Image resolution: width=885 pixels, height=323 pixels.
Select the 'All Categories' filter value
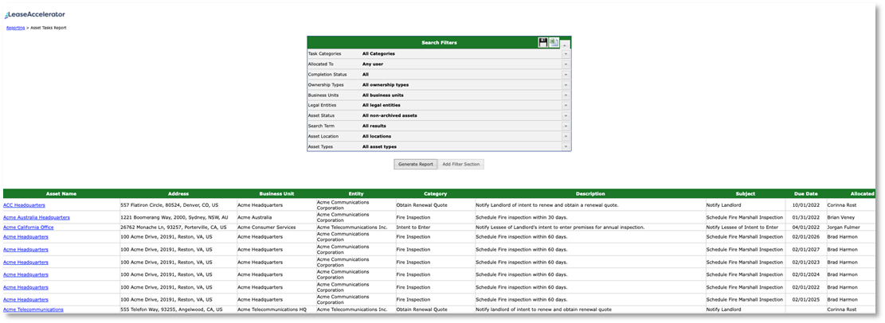[x=378, y=53]
